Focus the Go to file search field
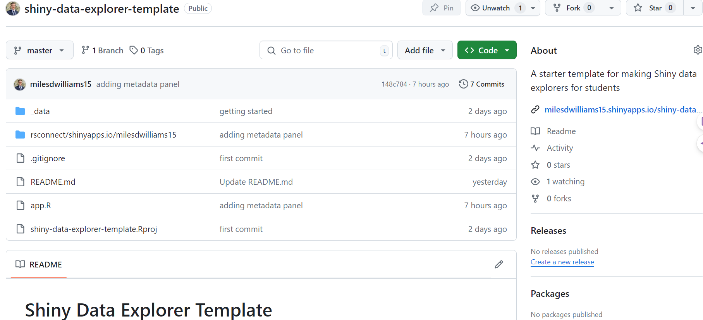This screenshot has width=703, height=320. point(325,50)
